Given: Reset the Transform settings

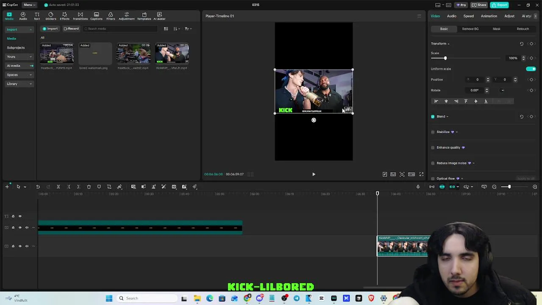Looking at the screenshot, I should (x=522, y=44).
